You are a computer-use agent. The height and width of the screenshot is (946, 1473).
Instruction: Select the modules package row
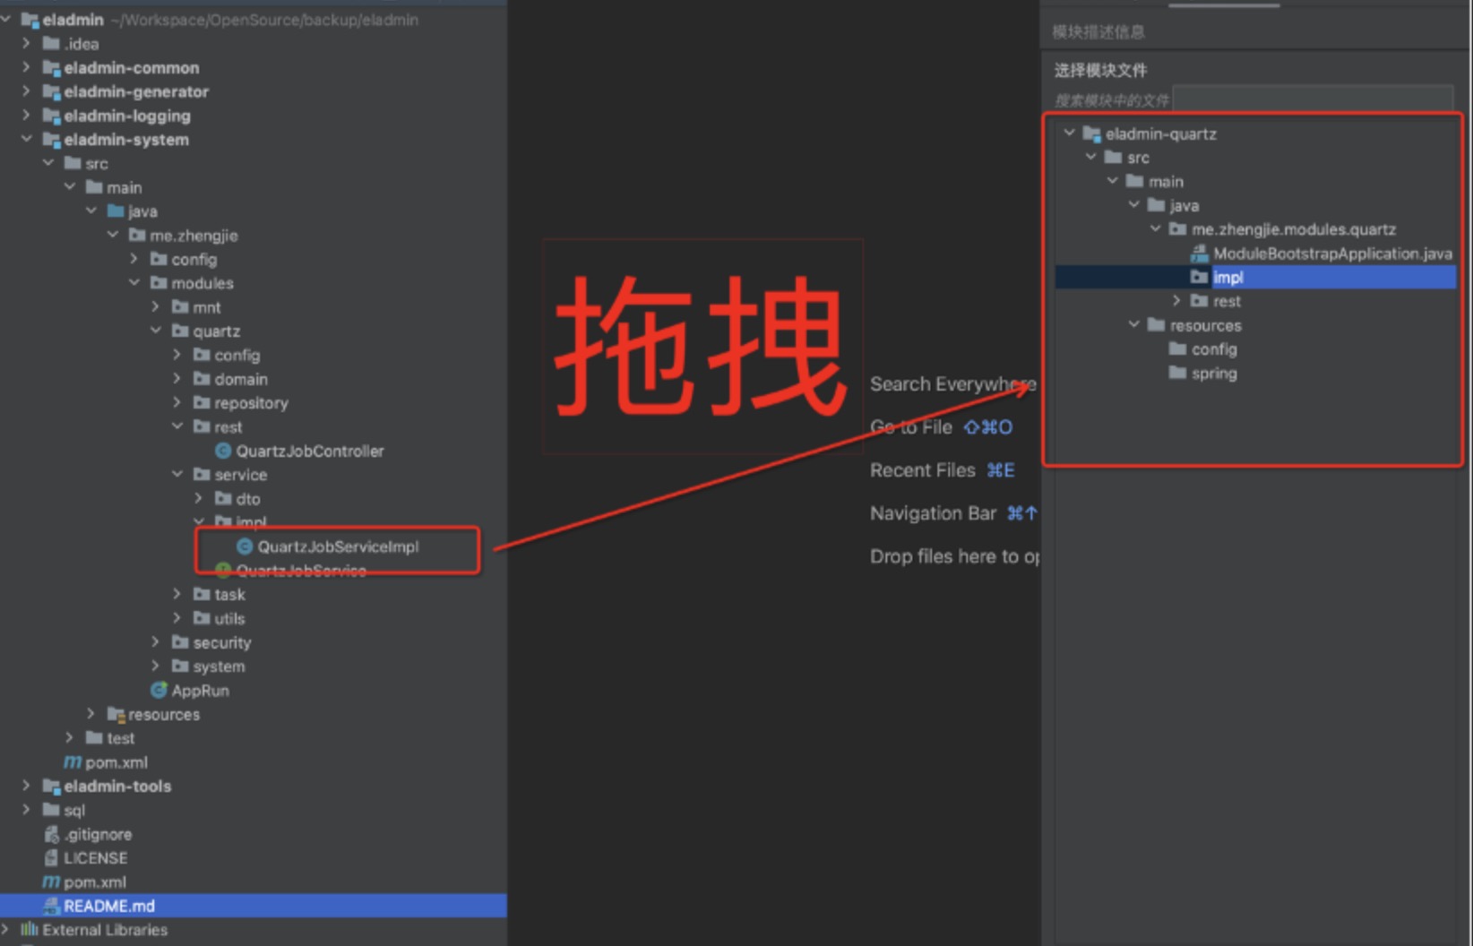click(x=202, y=283)
